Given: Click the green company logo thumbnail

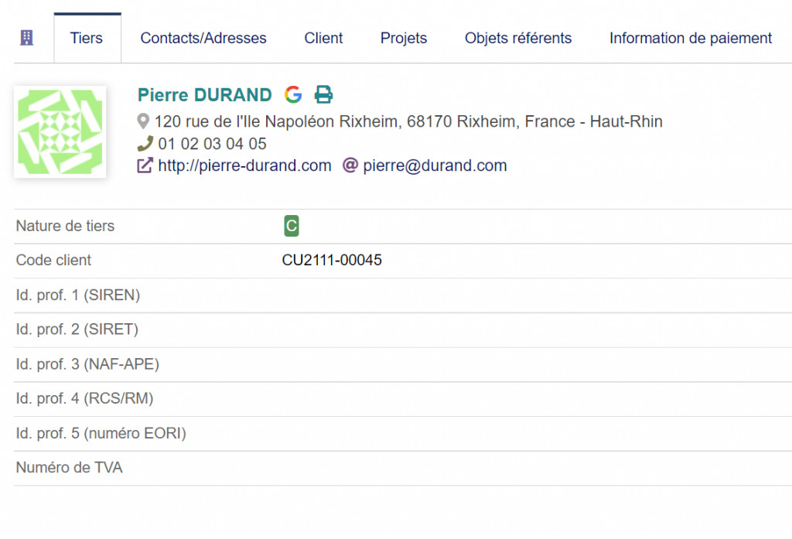Looking at the screenshot, I should [x=60, y=131].
